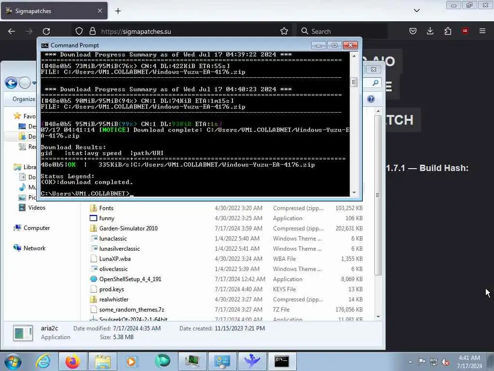
Task: Go back in Explorer window
Action: coord(12,83)
